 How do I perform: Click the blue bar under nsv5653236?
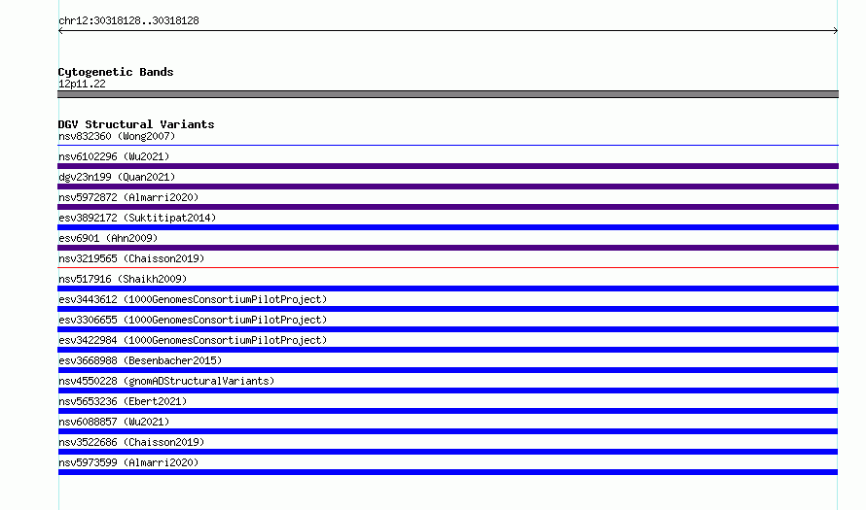tap(448, 411)
